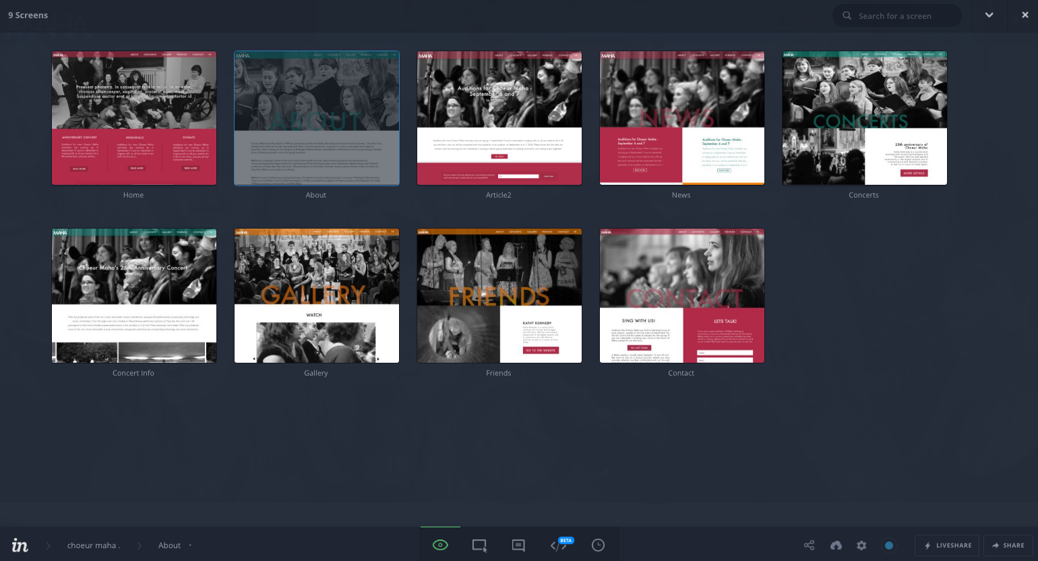Enter Preview mode via the eye icon
The height and width of the screenshot is (561, 1038).
click(x=440, y=545)
